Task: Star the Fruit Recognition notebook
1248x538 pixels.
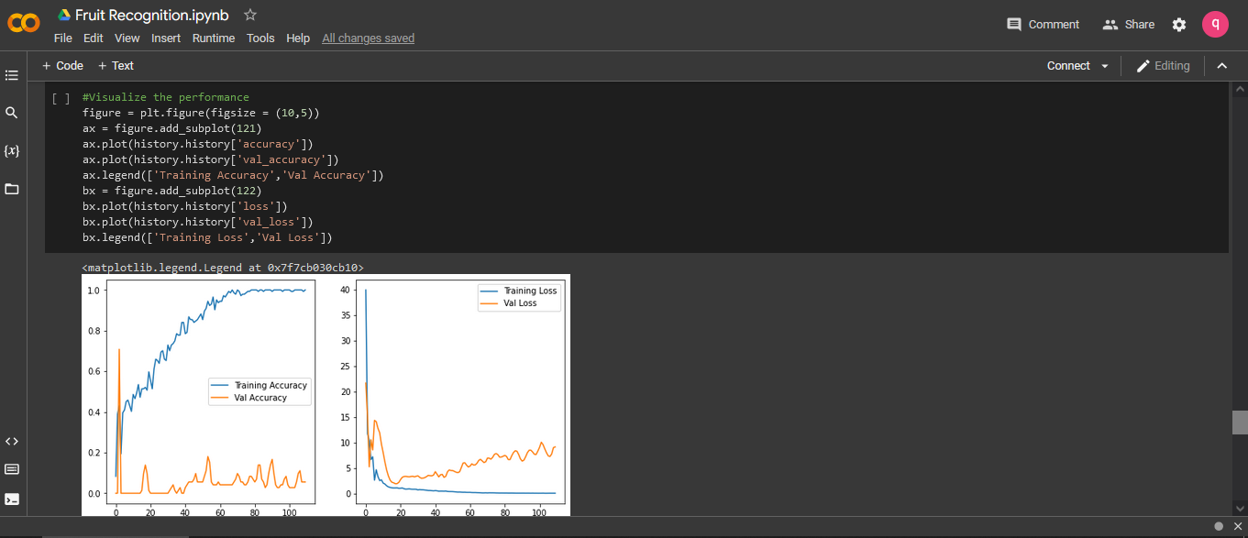Action: tap(250, 15)
